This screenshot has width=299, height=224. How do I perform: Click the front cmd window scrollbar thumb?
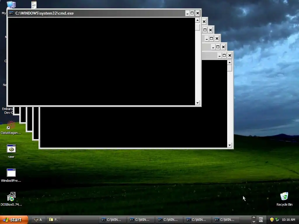[197, 27]
